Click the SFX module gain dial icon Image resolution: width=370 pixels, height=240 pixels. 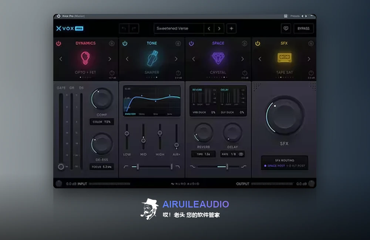click(x=311, y=73)
